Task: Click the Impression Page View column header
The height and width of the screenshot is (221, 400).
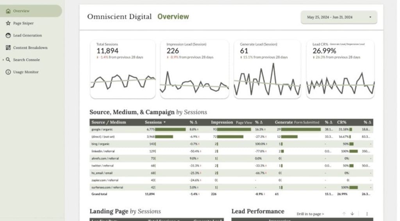Action: [231, 122]
